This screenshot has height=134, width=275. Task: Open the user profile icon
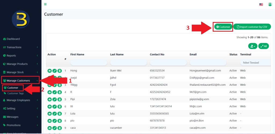(x=270, y=4)
